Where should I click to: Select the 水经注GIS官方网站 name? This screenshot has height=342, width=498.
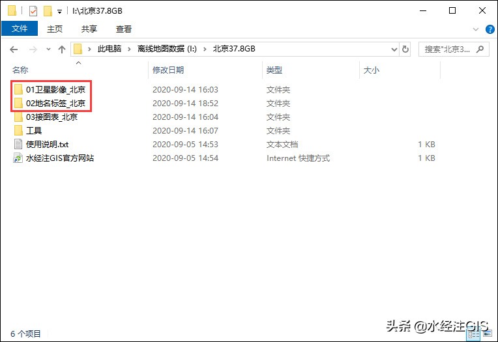(x=60, y=158)
